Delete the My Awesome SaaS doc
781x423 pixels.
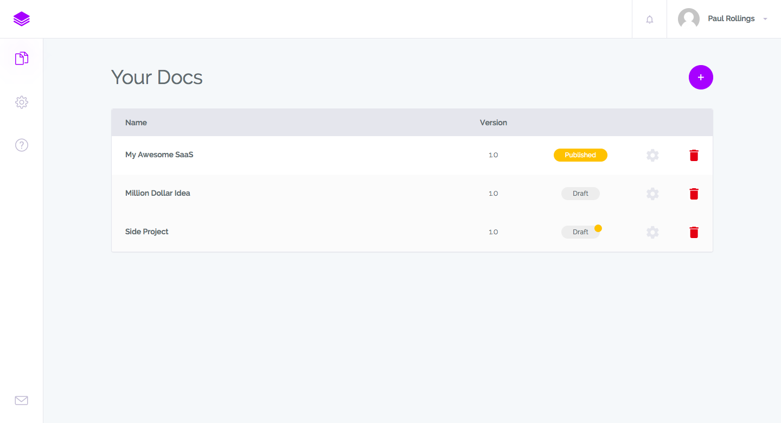694,155
